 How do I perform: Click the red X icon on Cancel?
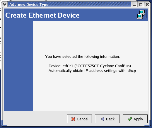[x=73, y=119]
